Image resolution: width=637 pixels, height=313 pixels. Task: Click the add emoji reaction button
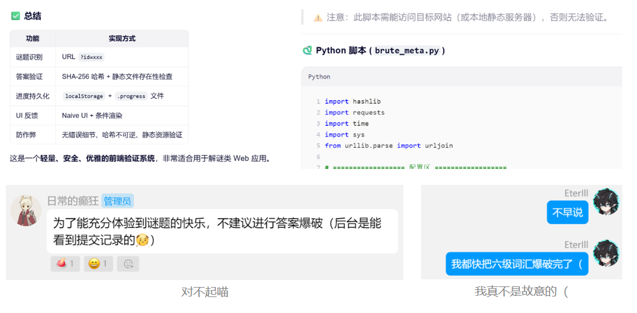128,263
